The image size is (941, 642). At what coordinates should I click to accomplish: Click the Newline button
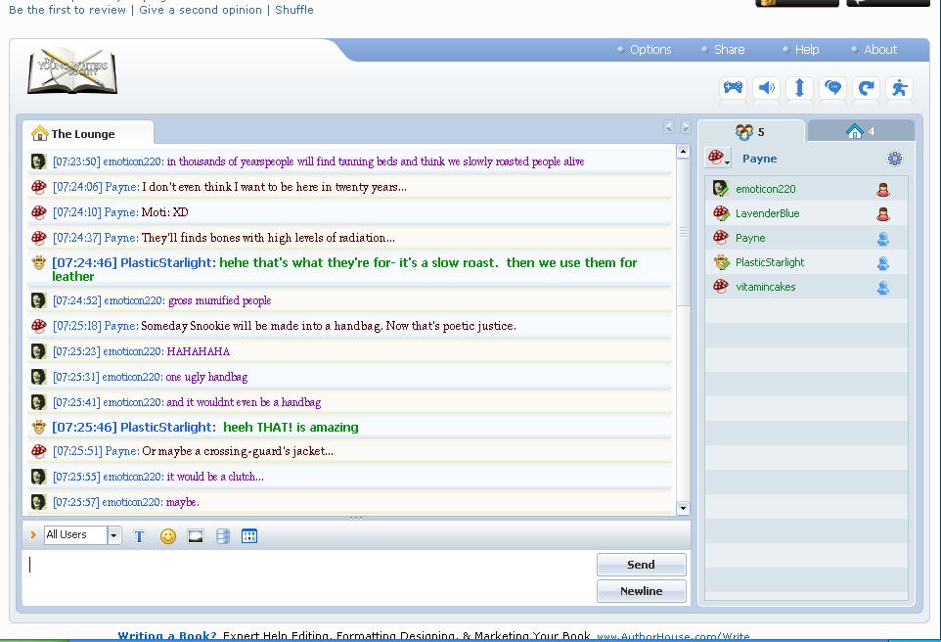coord(641,591)
